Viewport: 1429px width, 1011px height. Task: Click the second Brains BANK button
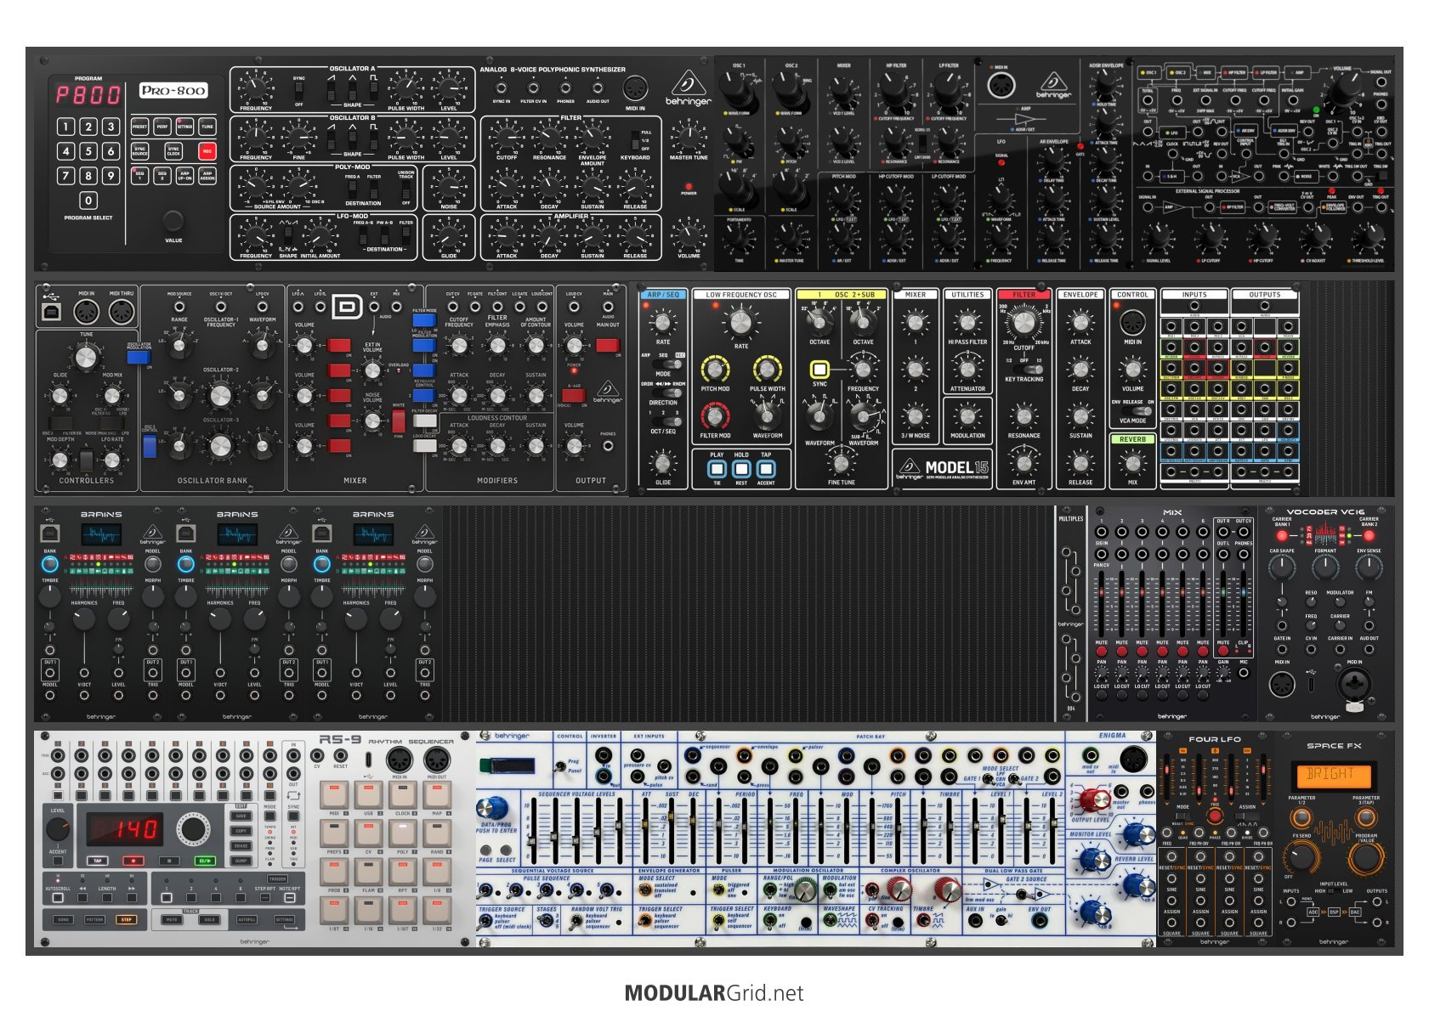186,564
